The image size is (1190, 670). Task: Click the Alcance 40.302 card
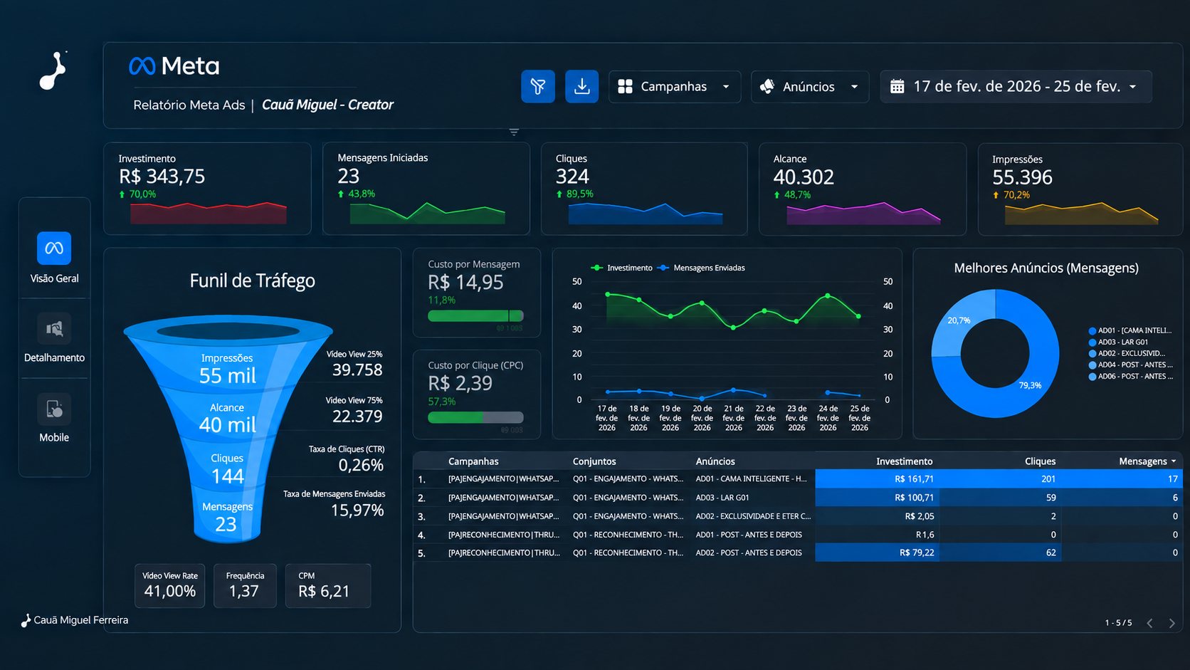click(863, 189)
